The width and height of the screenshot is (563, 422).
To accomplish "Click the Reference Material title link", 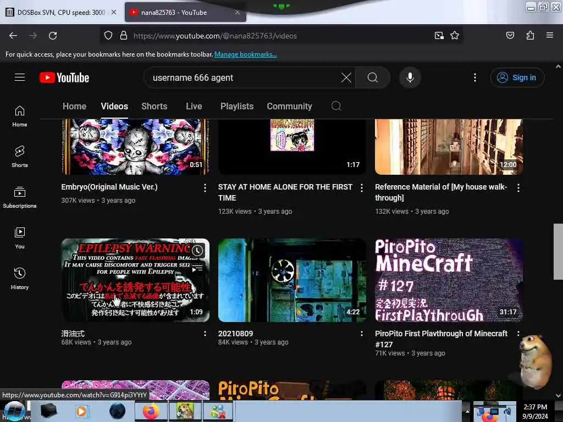I will pyautogui.click(x=441, y=192).
